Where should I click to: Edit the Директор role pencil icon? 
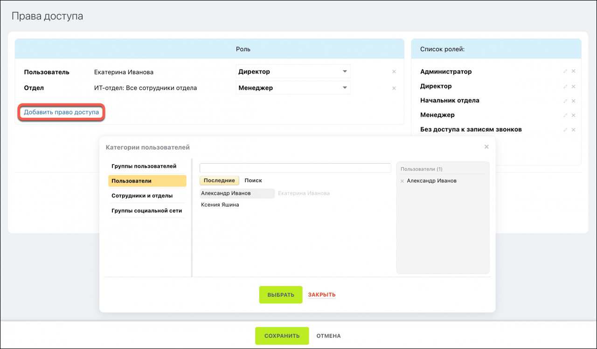click(565, 87)
